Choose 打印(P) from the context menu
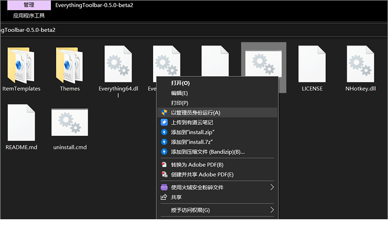Viewport: 388px width, 228px height. (217, 103)
